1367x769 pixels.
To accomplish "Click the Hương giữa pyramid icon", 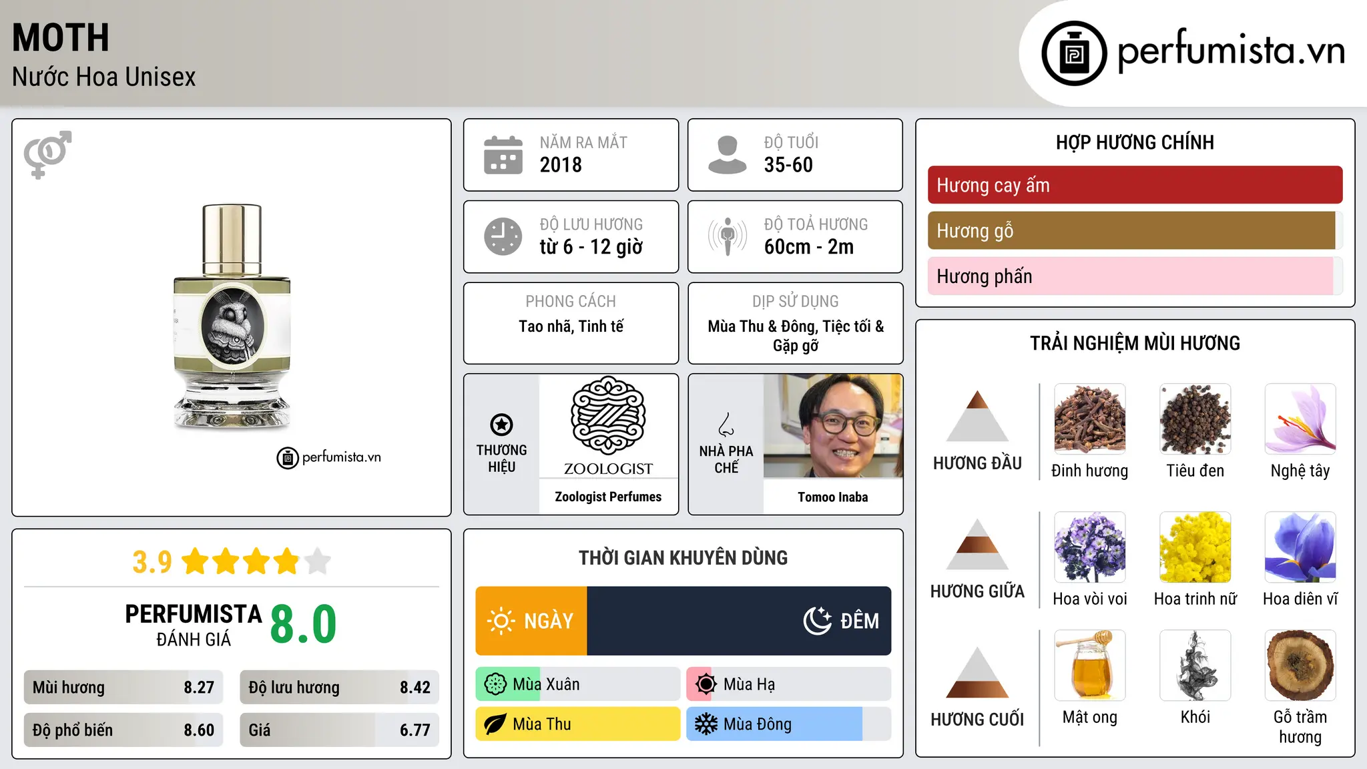I will click(977, 544).
